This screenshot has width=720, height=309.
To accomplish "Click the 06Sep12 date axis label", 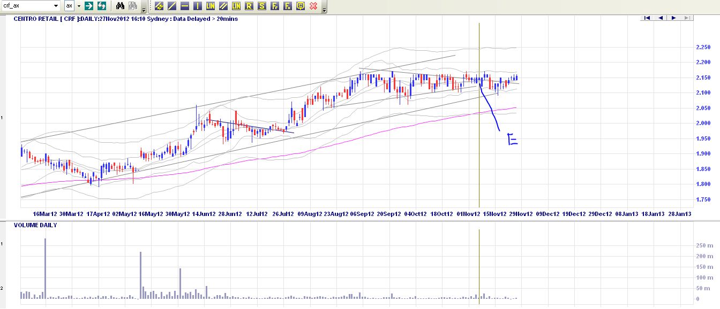I will [362, 214].
